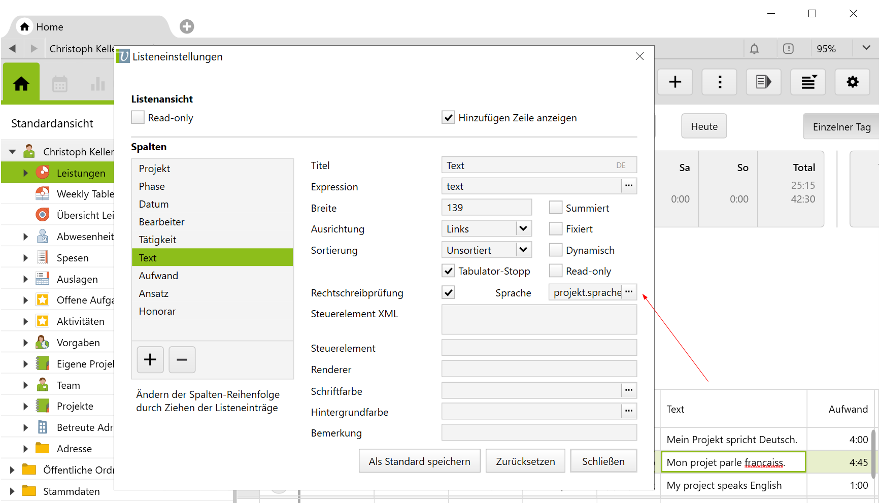Click the minus icon to remove column

182,360
